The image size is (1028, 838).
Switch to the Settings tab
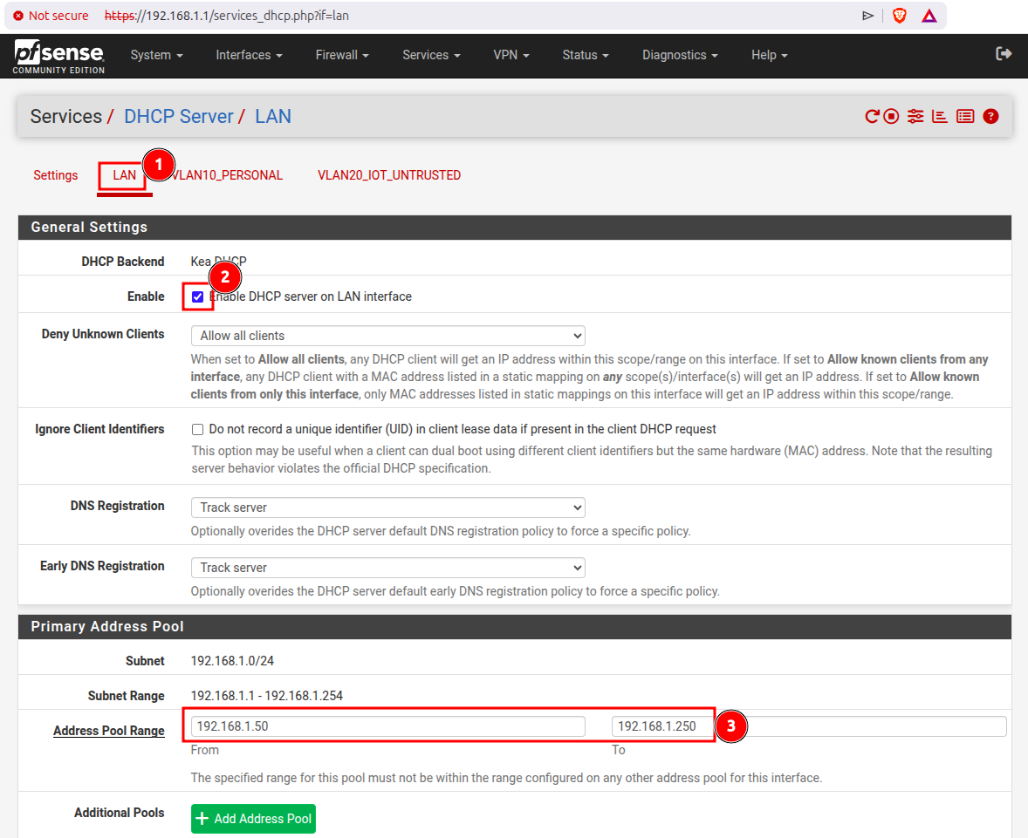click(x=56, y=175)
